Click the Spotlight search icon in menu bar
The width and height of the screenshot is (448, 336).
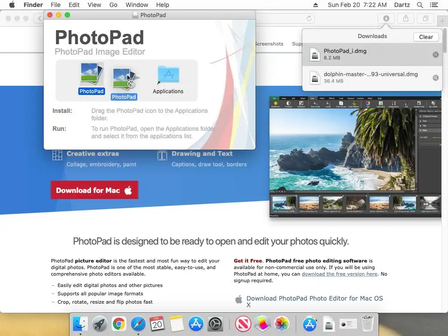[420, 5]
